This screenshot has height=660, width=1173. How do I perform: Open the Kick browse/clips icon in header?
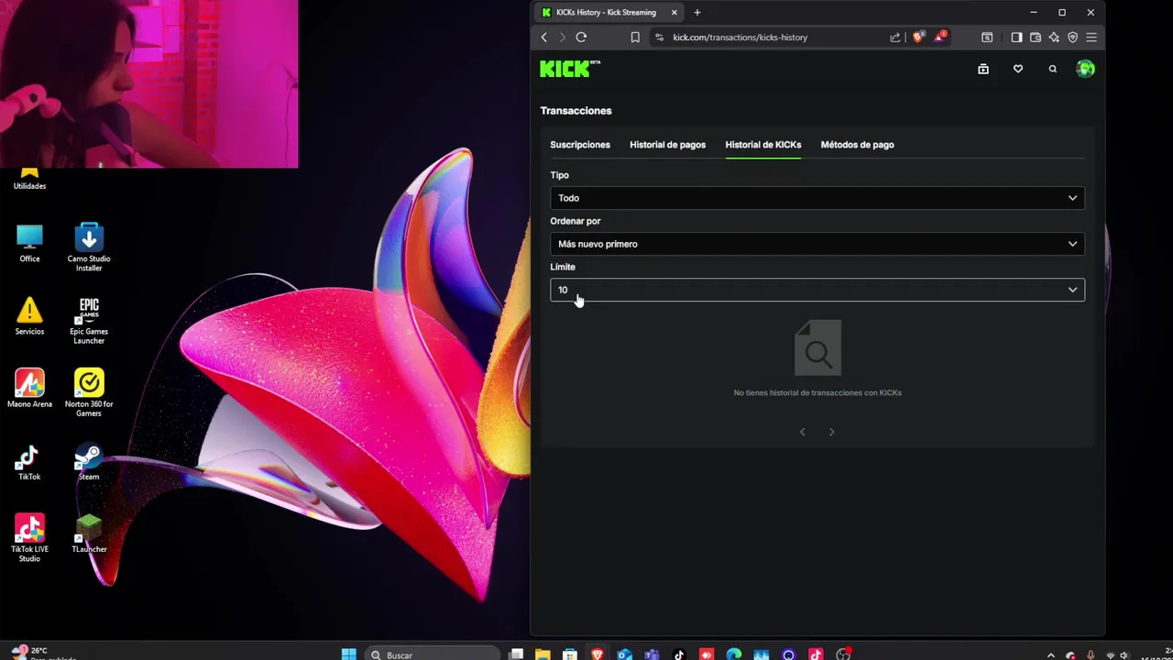(983, 69)
